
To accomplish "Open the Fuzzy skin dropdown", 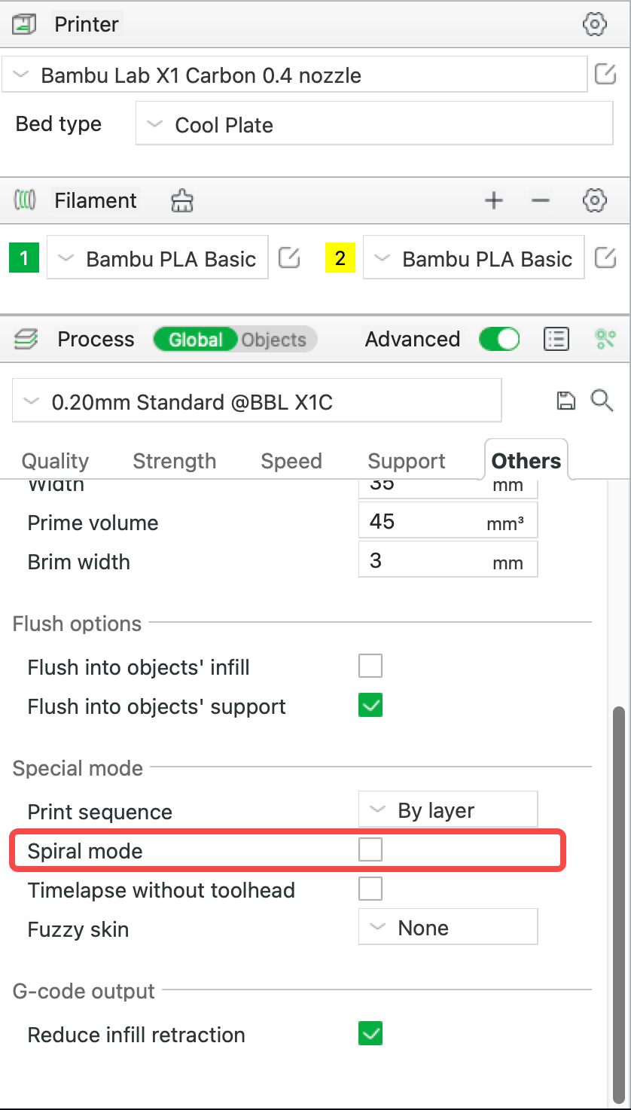I will [x=447, y=927].
